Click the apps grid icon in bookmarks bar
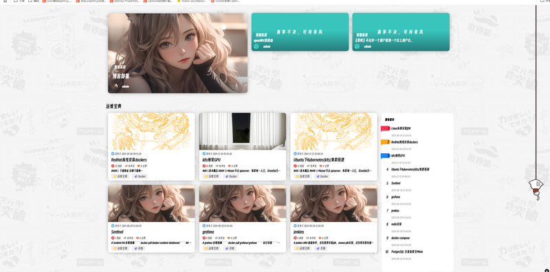550x272 pixels. pos(5,1)
